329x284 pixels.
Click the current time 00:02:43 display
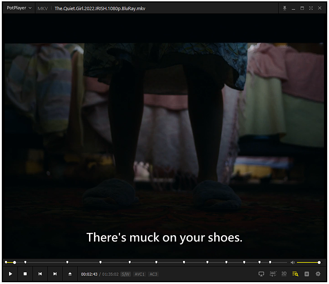(x=89, y=274)
